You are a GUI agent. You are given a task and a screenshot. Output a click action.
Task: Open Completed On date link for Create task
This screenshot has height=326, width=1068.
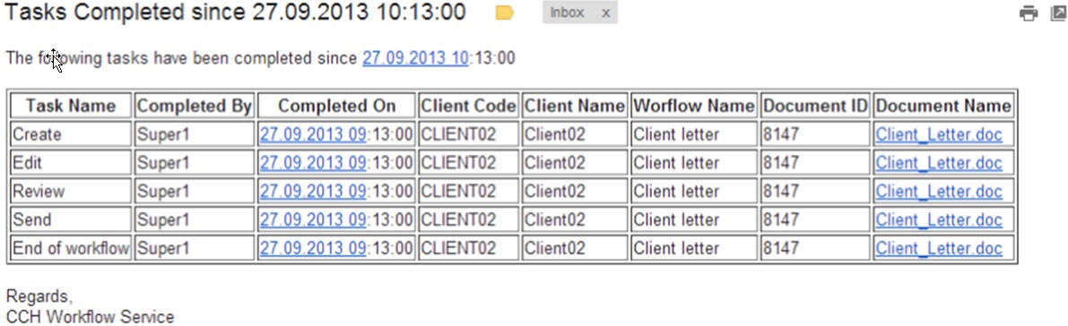pyautogui.click(x=313, y=134)
